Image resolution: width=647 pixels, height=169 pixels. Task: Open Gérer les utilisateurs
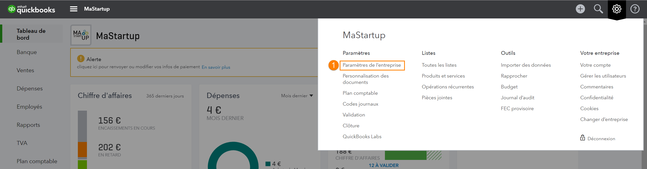603,76
